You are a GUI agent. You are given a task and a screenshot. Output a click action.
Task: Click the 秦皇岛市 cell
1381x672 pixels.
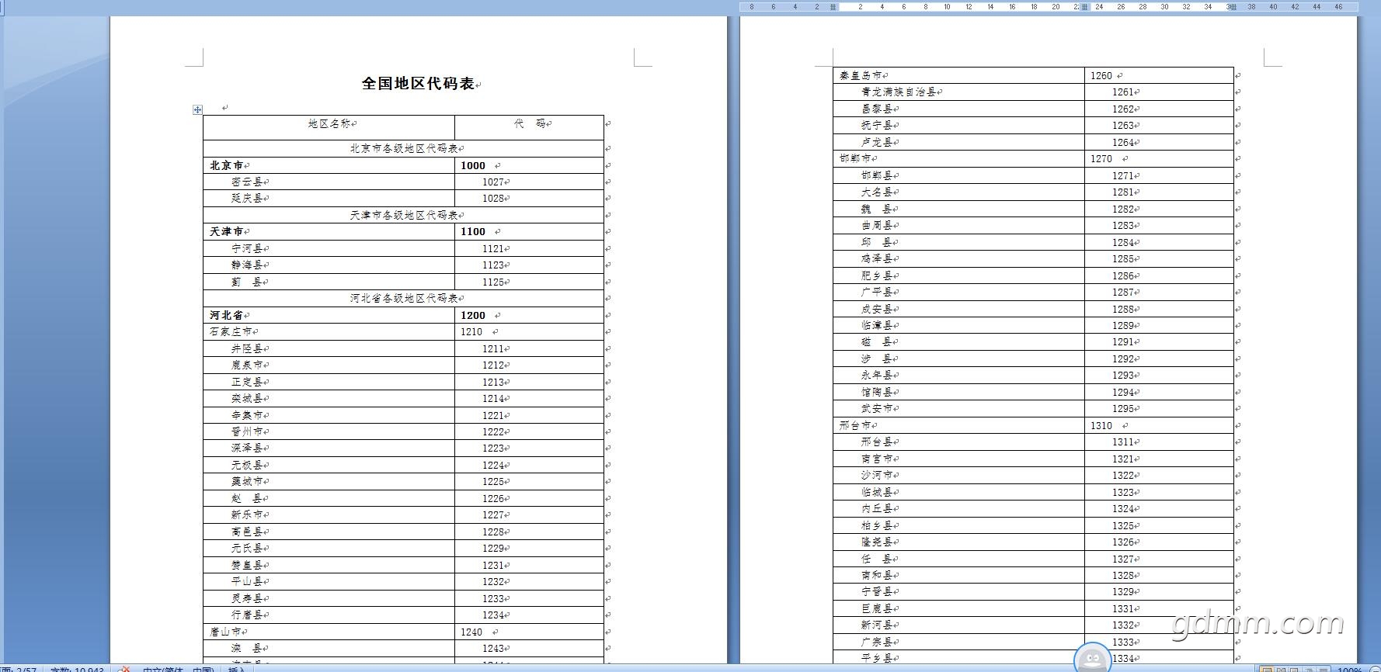tap(958, 75)
